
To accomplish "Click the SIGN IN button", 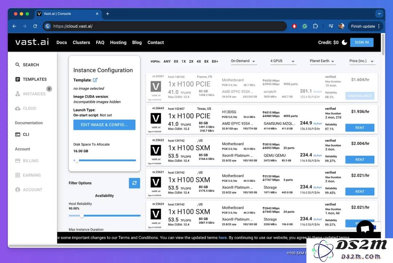I will point(362,42).
